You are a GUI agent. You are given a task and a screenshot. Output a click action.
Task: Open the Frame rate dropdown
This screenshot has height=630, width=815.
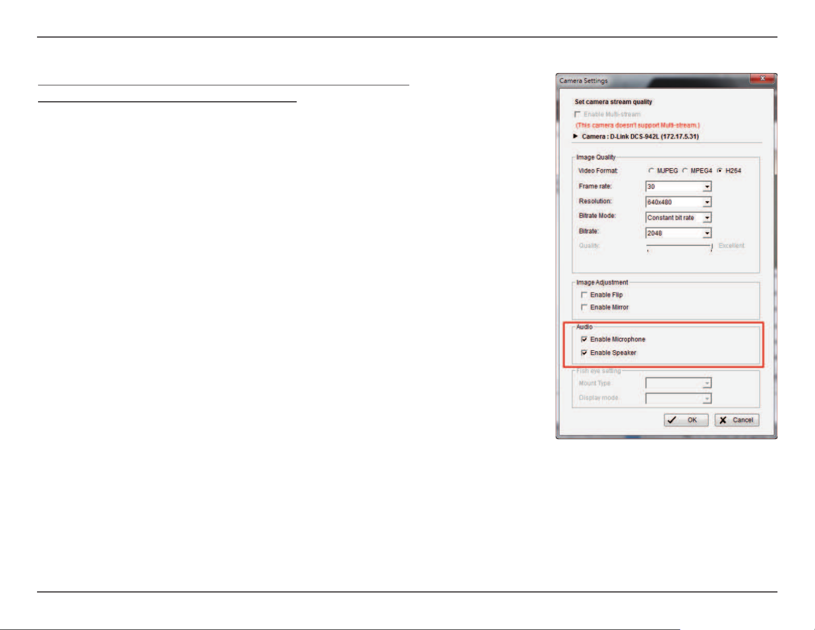[708, 187]
